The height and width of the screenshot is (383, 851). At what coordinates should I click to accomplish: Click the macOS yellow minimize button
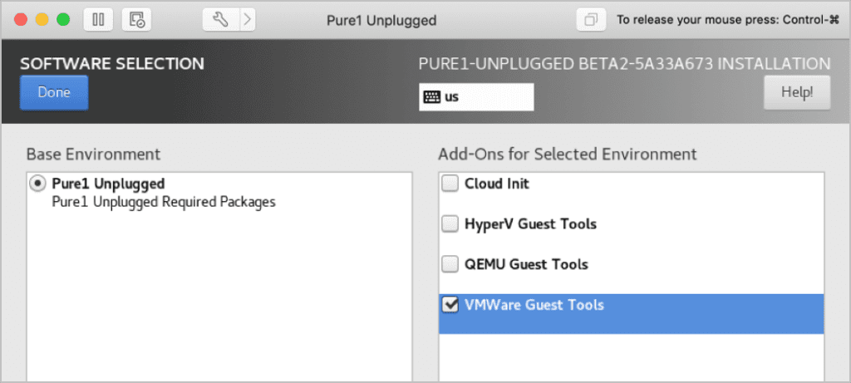[42, 20]
